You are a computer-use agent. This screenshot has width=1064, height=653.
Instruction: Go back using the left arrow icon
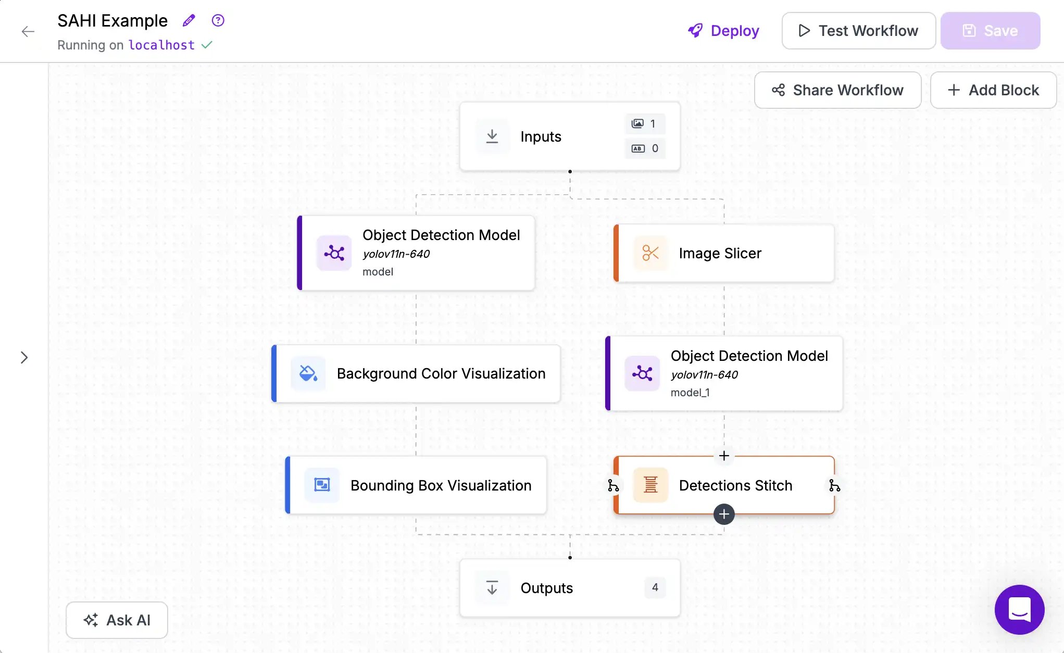point(28,31)
